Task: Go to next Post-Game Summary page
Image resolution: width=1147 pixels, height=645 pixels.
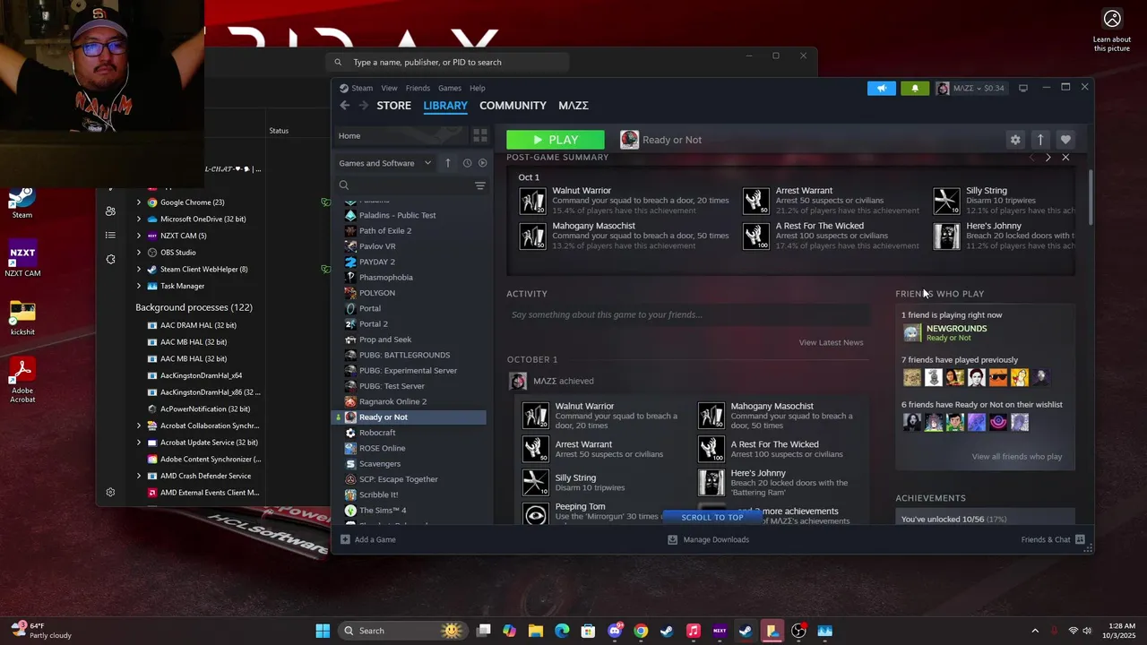Action: coord(1048,158)
